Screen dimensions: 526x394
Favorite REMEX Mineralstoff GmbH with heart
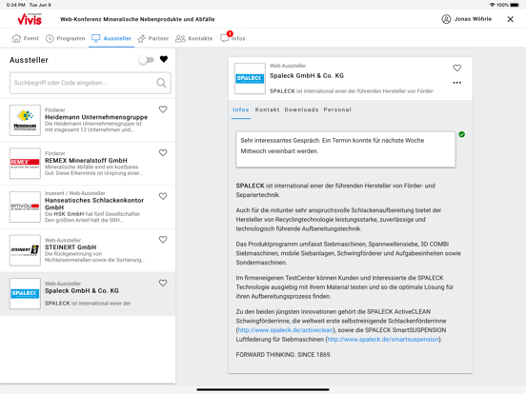coord(163,153)
